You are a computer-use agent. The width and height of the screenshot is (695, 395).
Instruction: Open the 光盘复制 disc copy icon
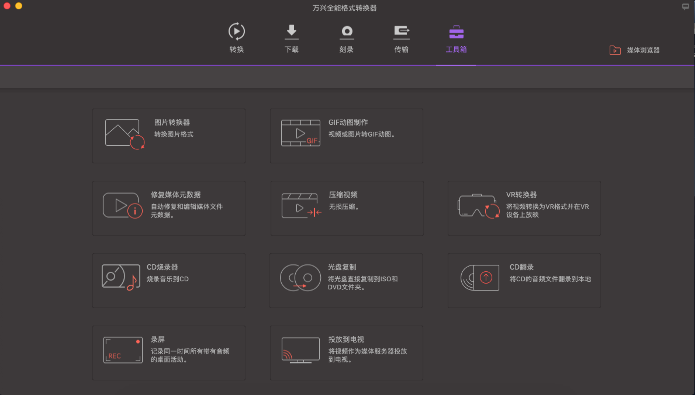tap(300, 278)
